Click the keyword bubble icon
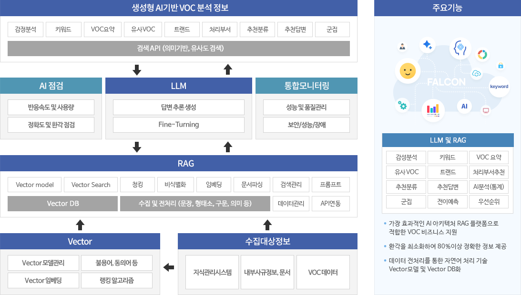This screenshot has height=295, width=521. (499, 86)
